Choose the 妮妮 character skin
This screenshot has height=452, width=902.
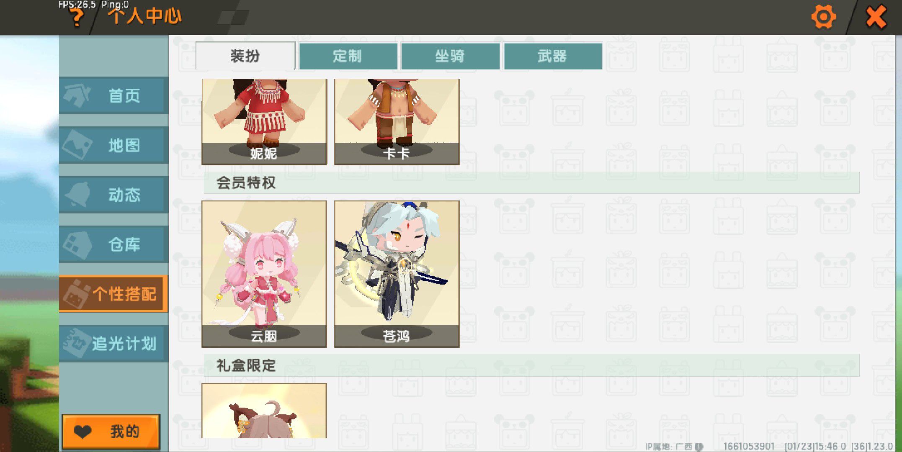pyautogui.click(x=264, y=122)
